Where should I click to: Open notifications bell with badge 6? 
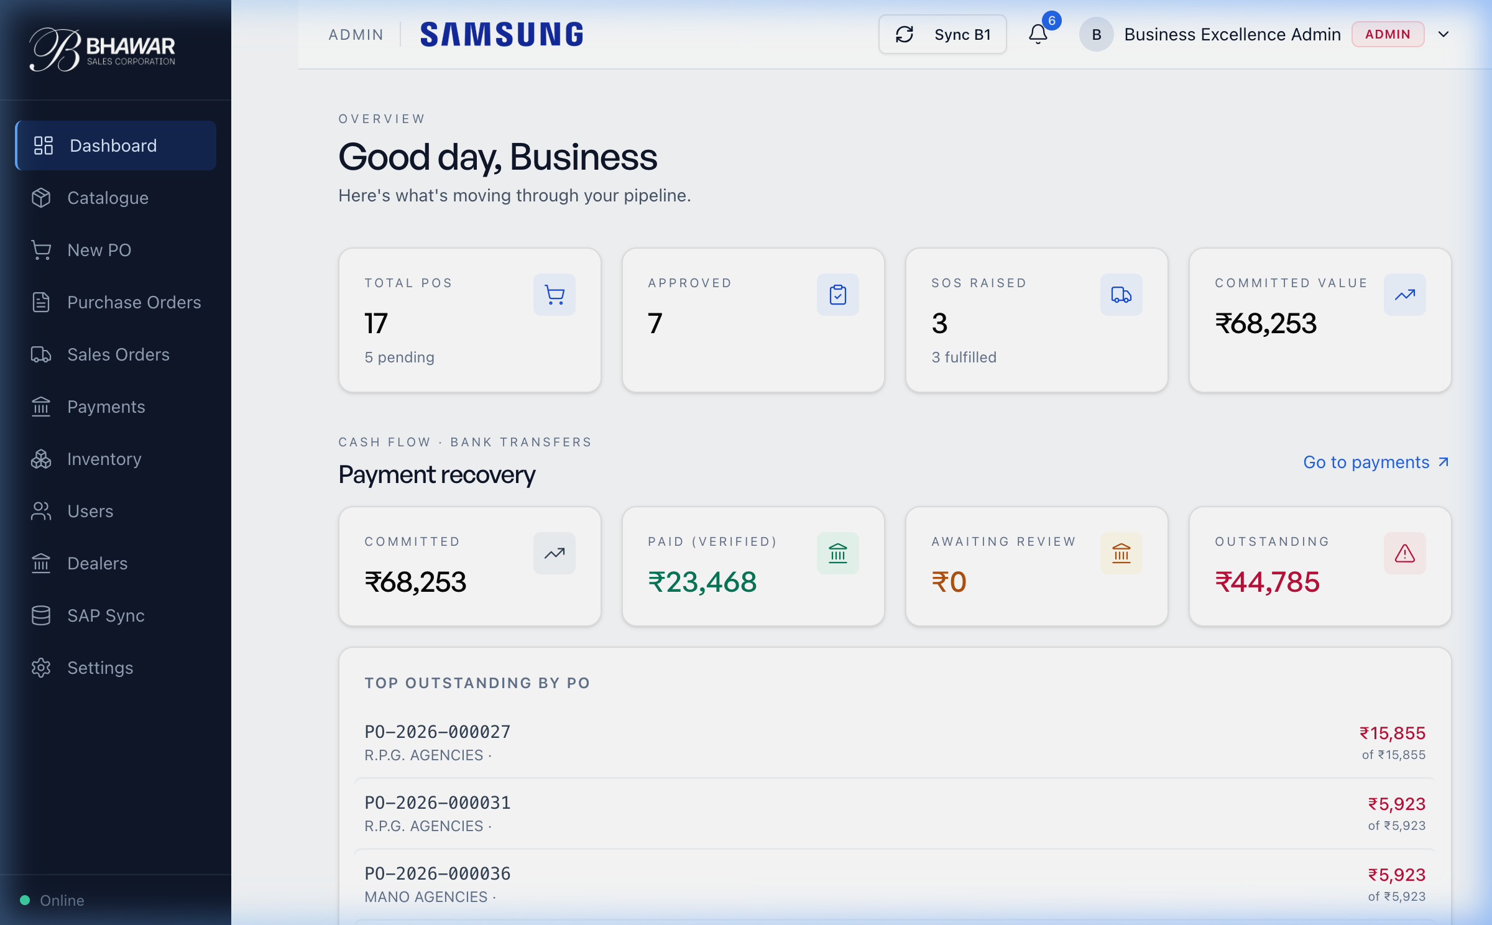(1038, 34)
